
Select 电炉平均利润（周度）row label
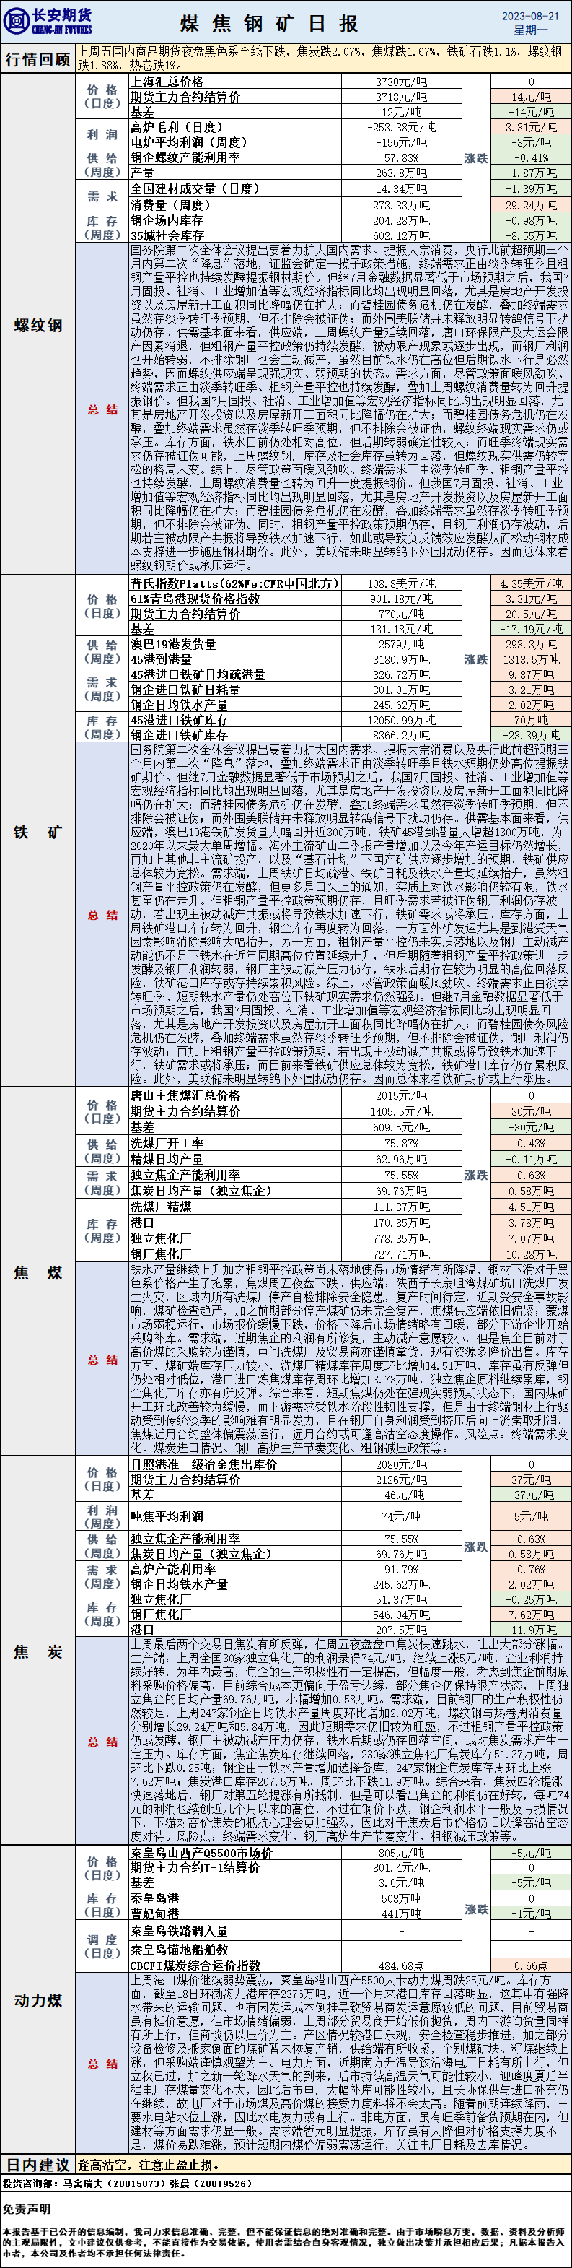tap(188, 143)
